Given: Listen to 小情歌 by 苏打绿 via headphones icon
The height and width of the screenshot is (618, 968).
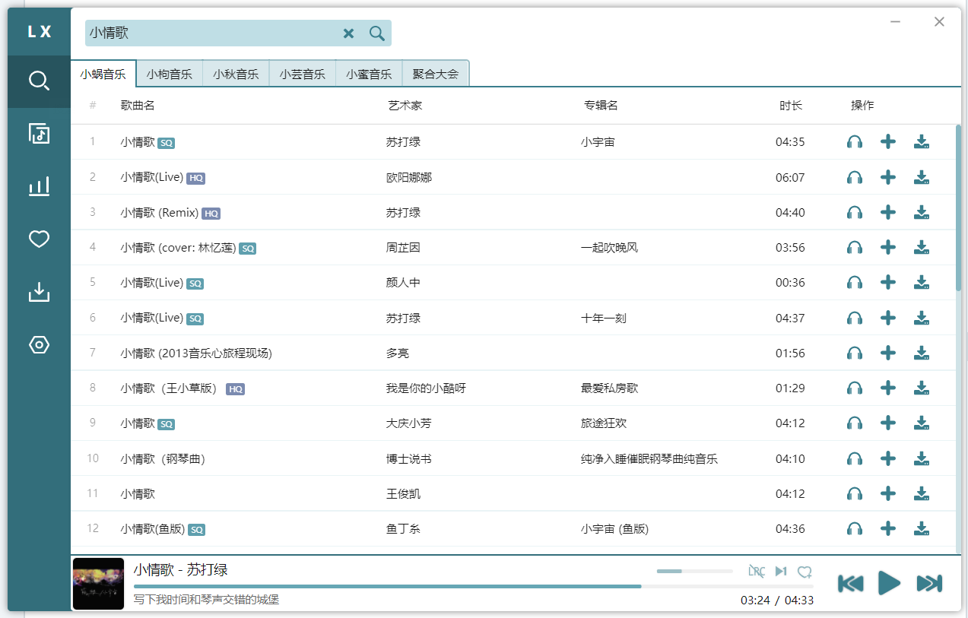Looking at the screenshot, I should 854,141.
